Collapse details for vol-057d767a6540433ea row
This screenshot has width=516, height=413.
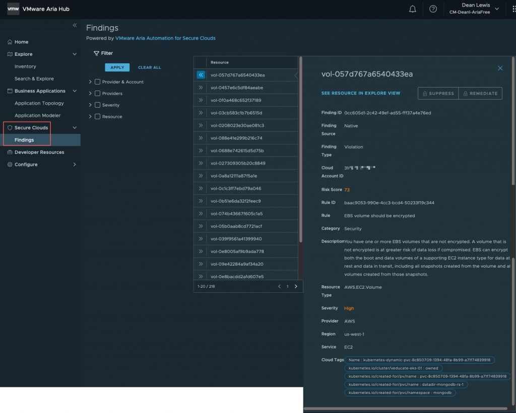click(201, 75)
